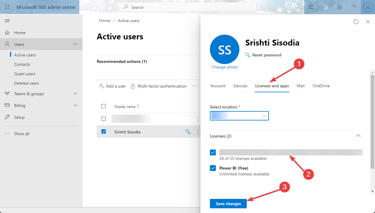This screenshot has height=213, width=375.
Task: Click into the Search field
Action: coord(187,7)
